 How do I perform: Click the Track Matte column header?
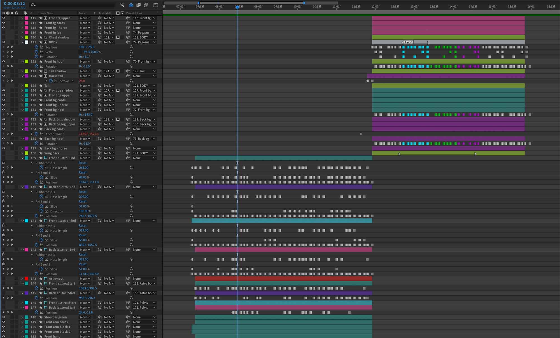[x=105, y=13]
